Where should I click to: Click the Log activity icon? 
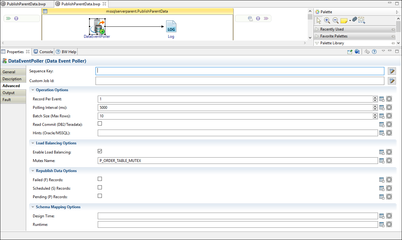[x=171, y=27]
